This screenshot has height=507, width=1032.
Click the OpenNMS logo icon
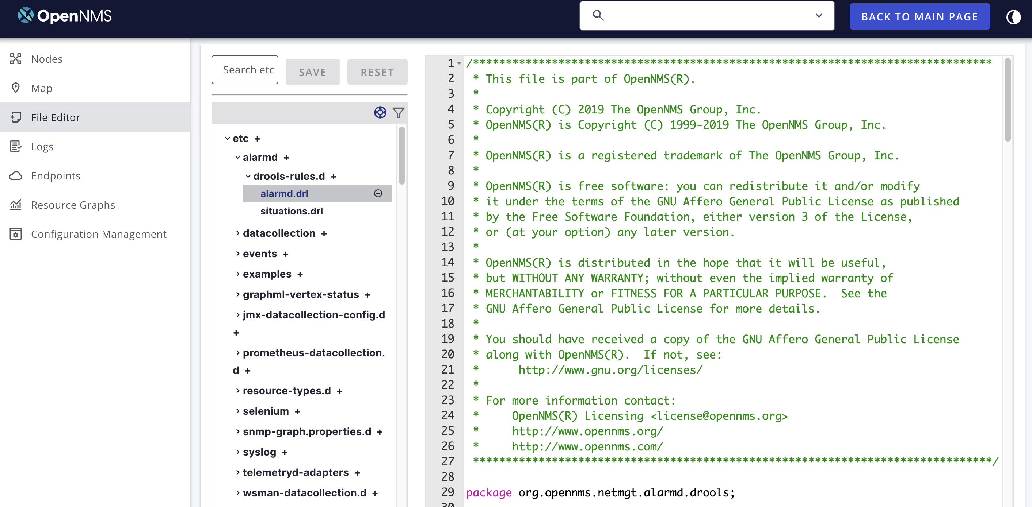(x=26, y=16)
